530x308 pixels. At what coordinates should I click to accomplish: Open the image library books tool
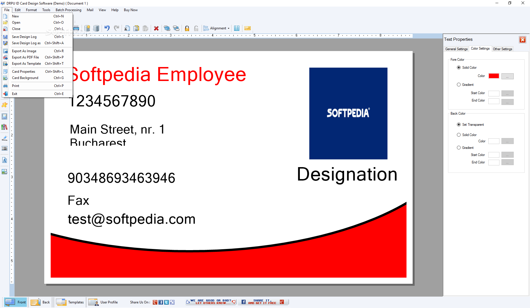(5, 127)
